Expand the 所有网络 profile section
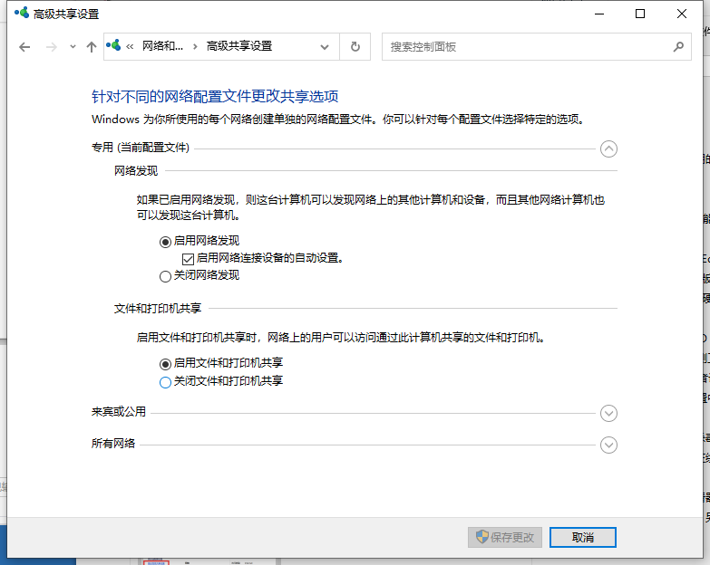710x565 pixels. coord(608,445)
